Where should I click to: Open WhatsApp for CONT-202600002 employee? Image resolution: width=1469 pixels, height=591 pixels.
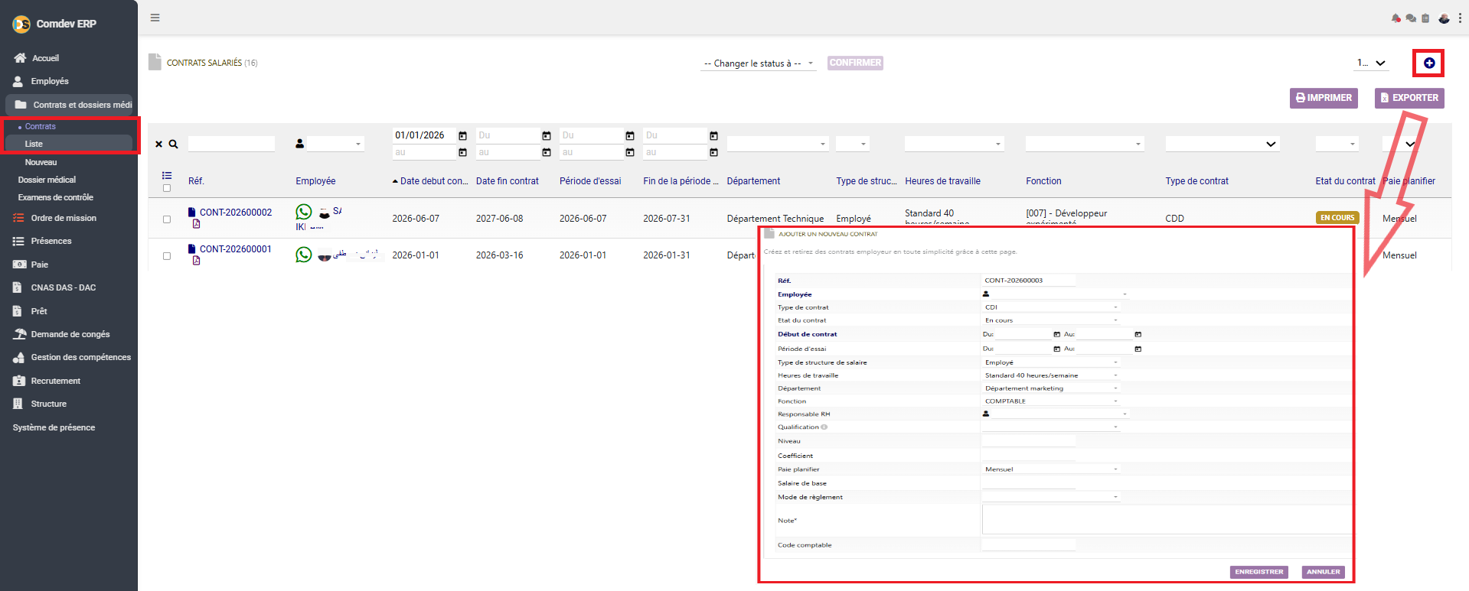304,212
